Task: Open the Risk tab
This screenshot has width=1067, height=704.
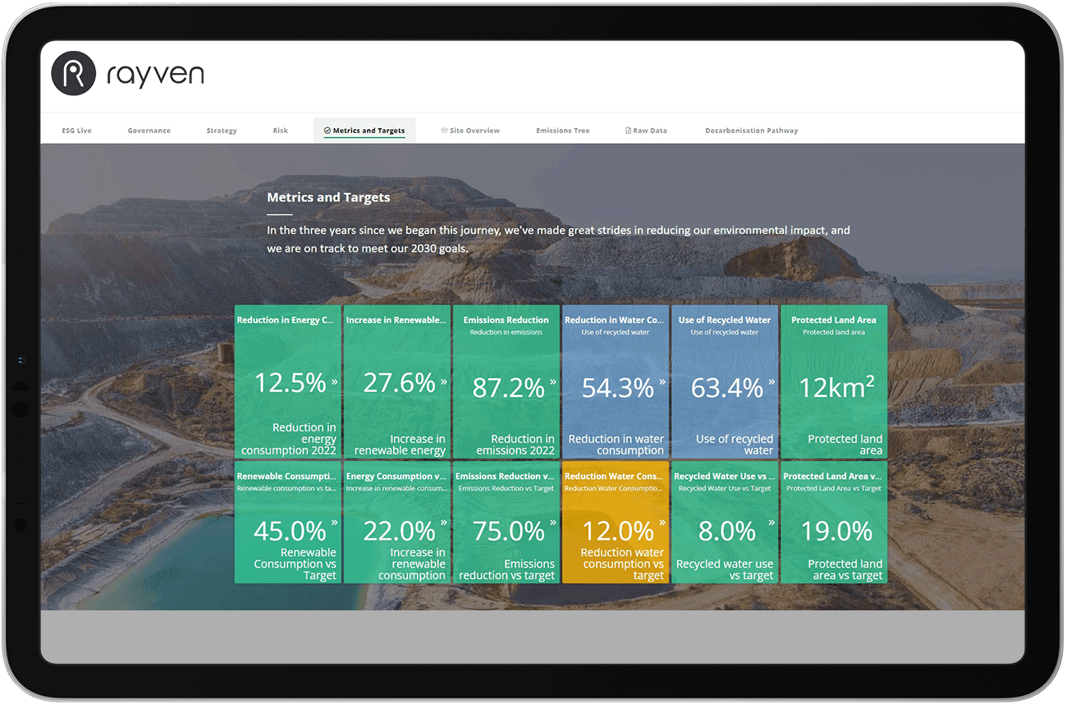Action: tap(280, 130)
